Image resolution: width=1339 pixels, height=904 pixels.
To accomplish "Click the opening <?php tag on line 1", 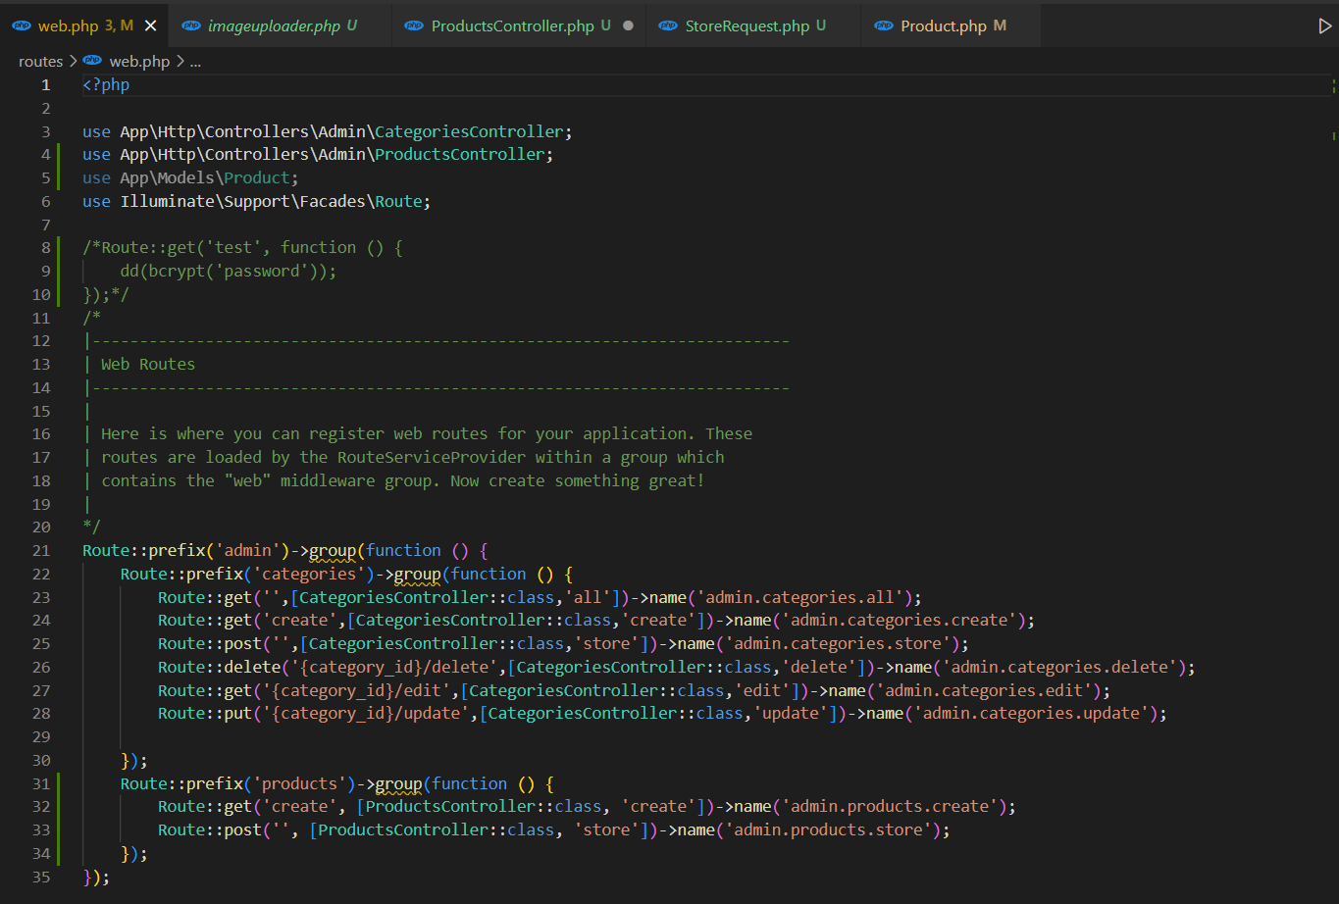I will tap(106, 84).
